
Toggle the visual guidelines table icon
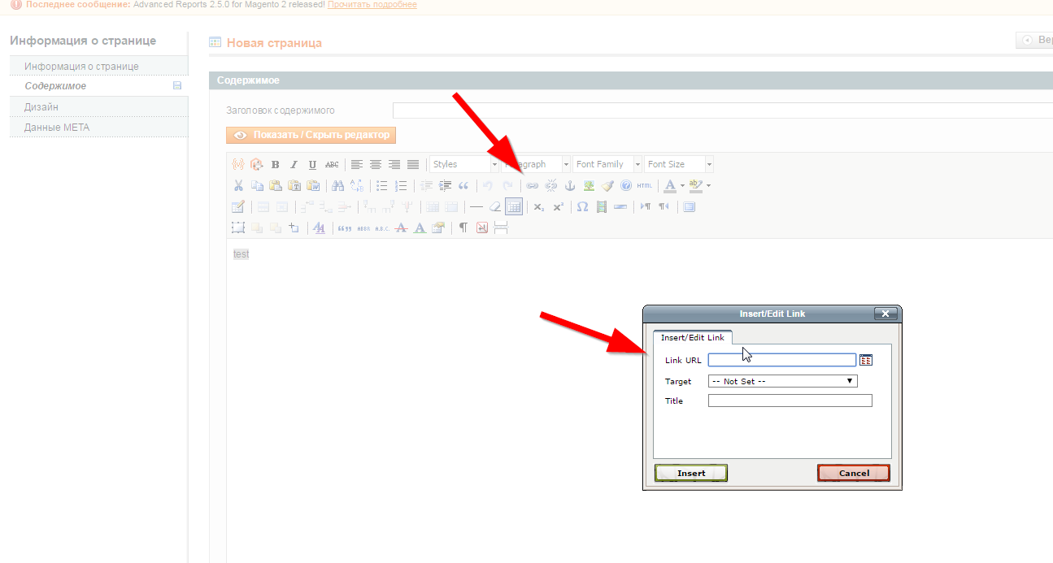pos(513,206)
